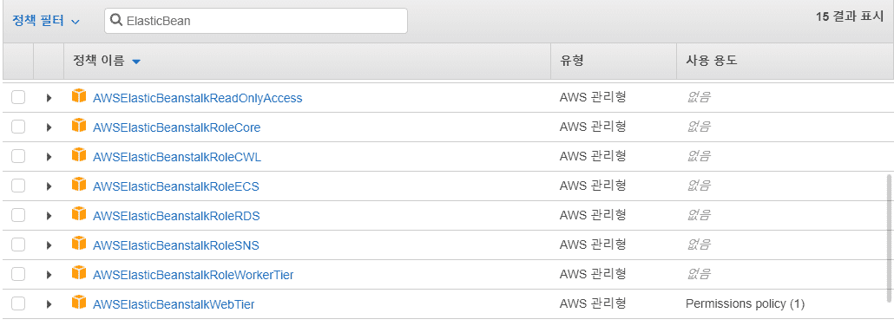Expand the AWSElasticBeanstalkReadOnlyAccess row details
The width and height of the screenshot is (894, 326).
point(49,98)
